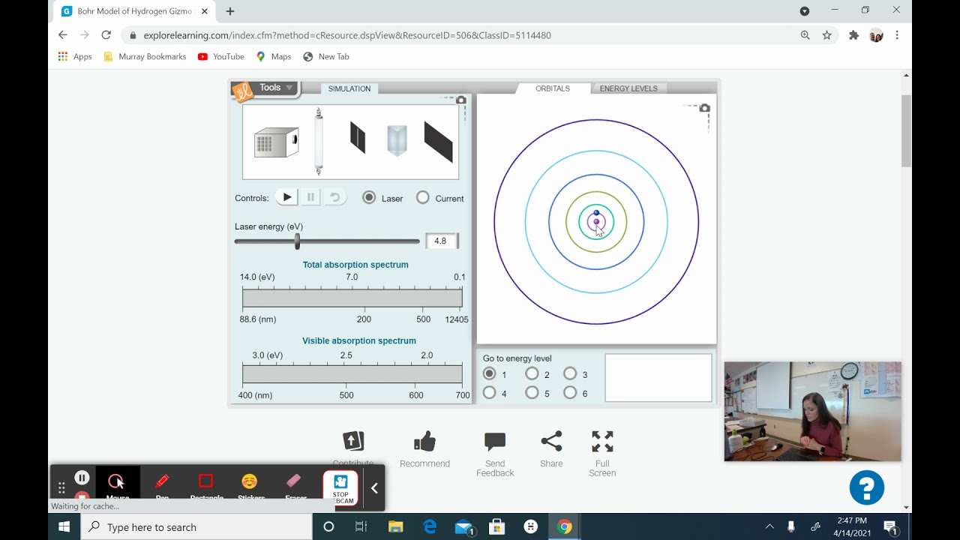The image size is (960, 540).
Task: Select the Laser radio button
Action: point(369,197)
